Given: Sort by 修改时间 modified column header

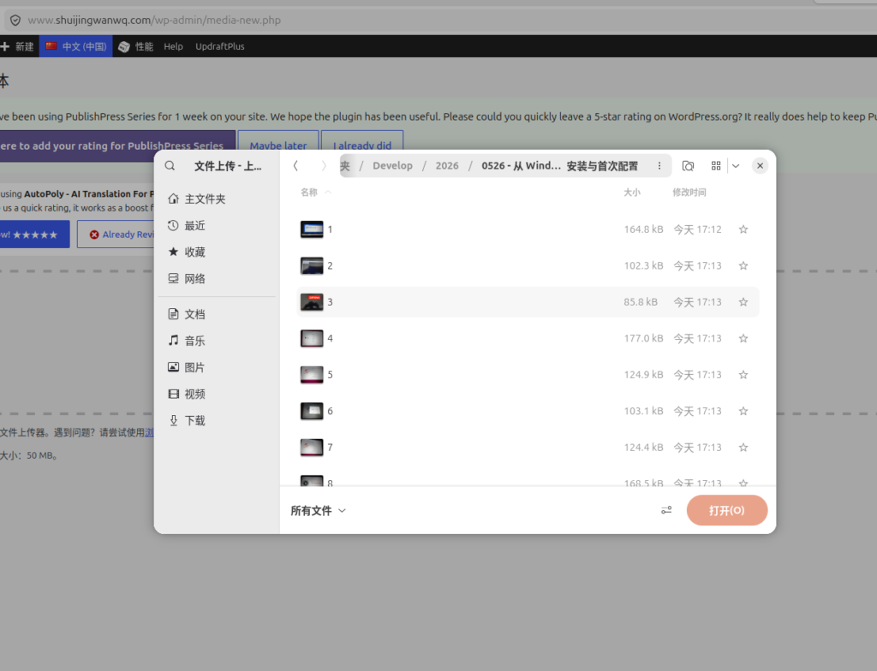Looking at the screenshot, I should (689, 193).
